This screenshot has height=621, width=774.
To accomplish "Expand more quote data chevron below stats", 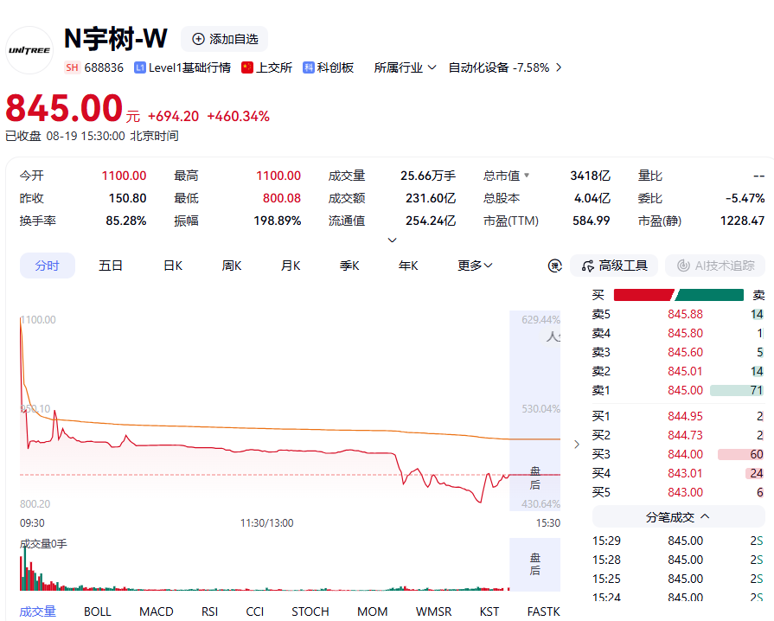I will click(393, 240).
